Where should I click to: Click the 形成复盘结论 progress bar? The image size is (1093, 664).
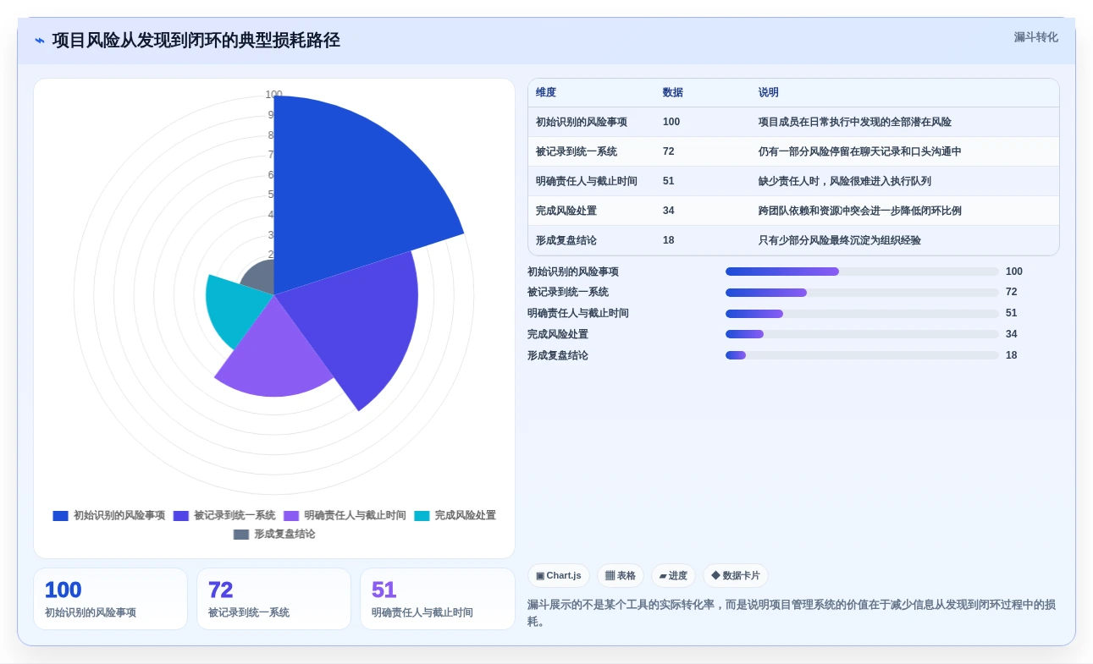tap(862, 355)
